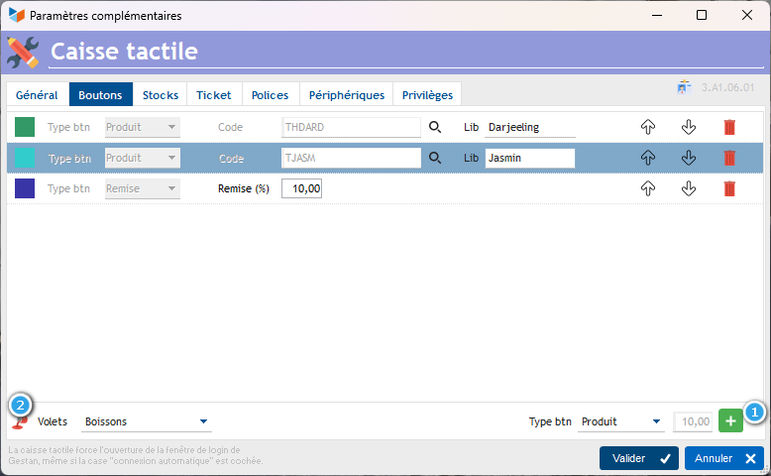The height and width of the screenshot is (476, 771).
Task: Move the Remise row up
Action: click(648, 188)
